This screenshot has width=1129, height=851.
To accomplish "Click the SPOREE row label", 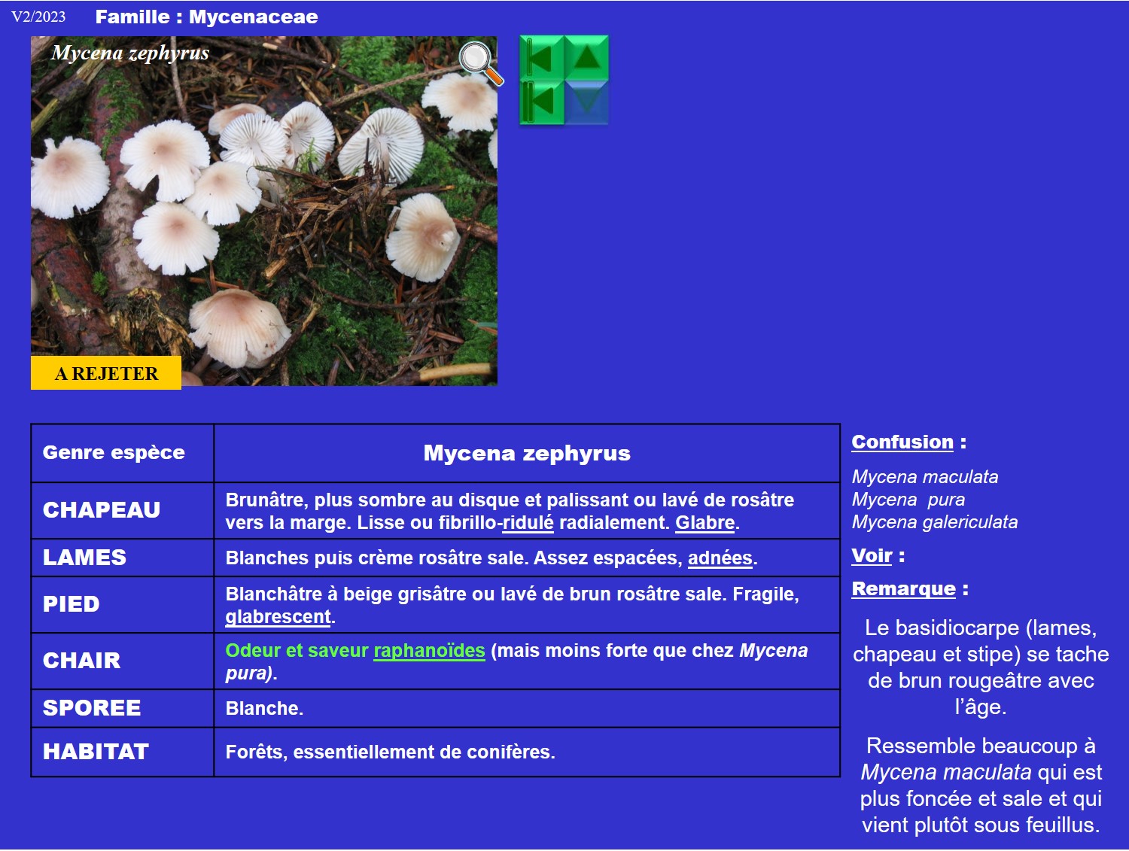I will coord(92,708).
